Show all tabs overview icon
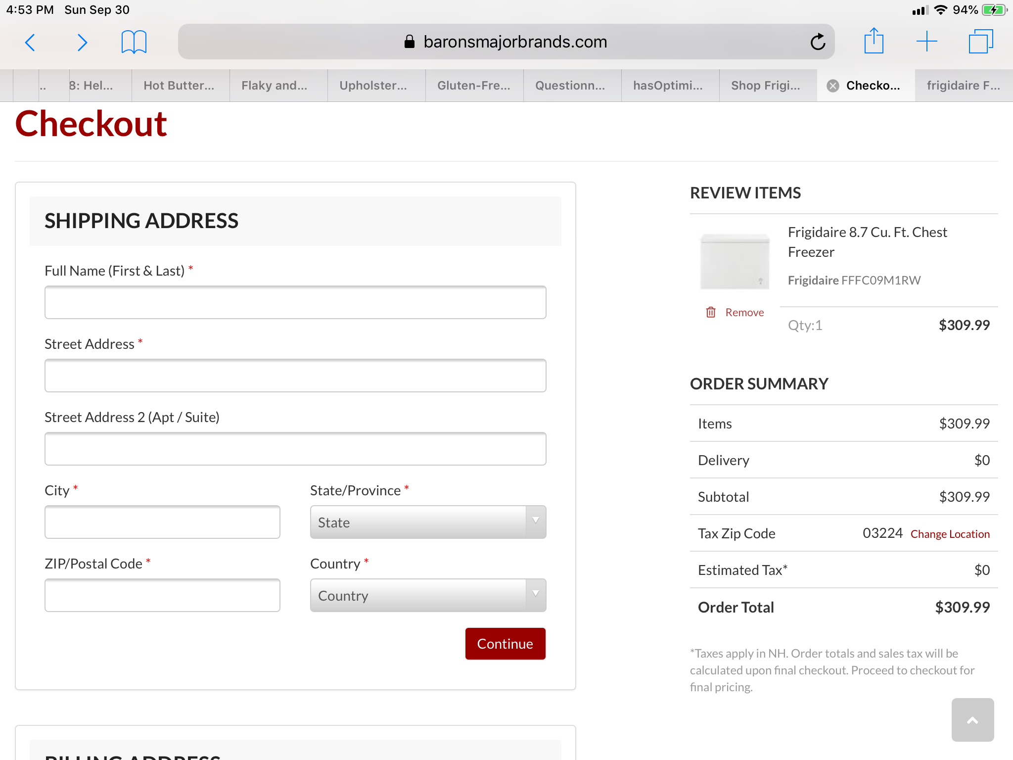This screenshot has width=1013, height=760. click(x=981, y=41)
